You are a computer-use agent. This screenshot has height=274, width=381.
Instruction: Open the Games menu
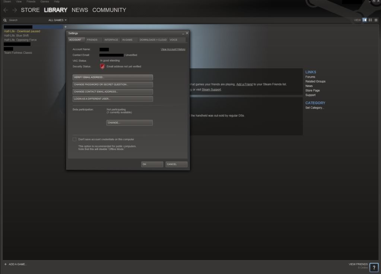coord(45,1)
